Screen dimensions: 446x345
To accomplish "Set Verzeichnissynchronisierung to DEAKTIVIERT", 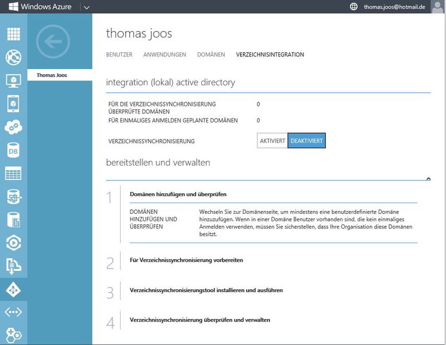I will (x=307, y=141).
